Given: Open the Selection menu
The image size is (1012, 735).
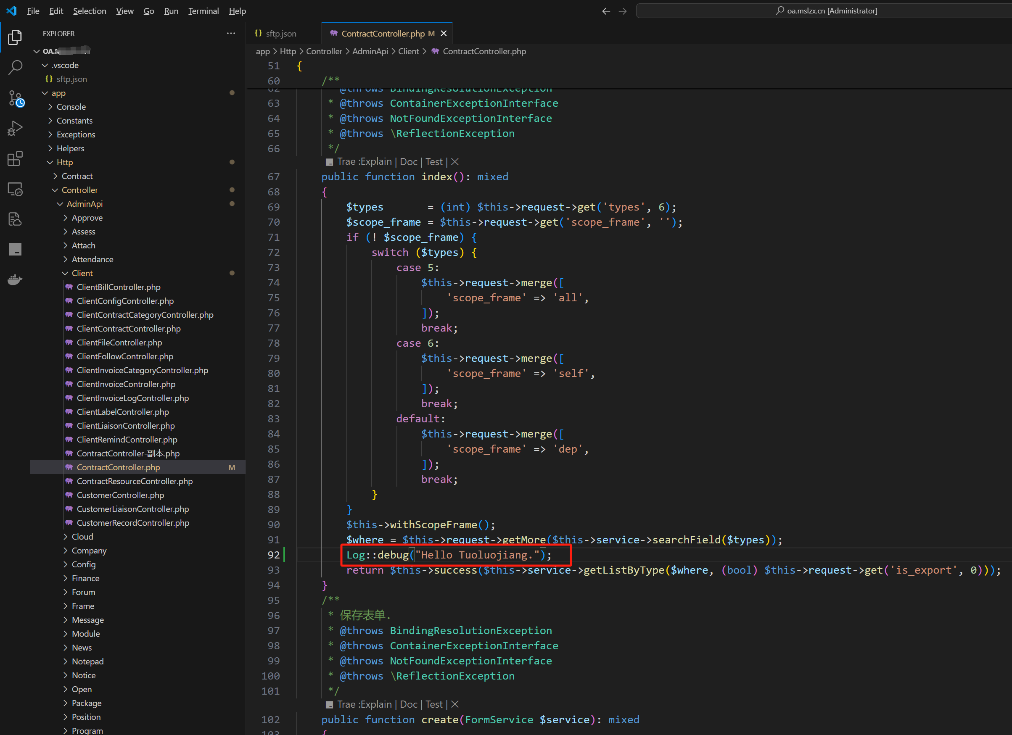Looking at the screenshot, I should pos(90,11).
